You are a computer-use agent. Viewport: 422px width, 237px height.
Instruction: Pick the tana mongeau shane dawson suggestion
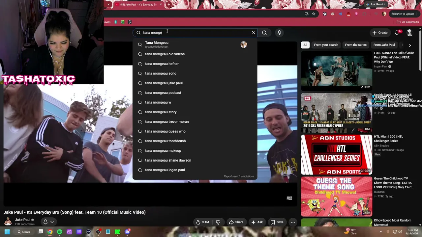pyautogui.click(x=195, y=160)
